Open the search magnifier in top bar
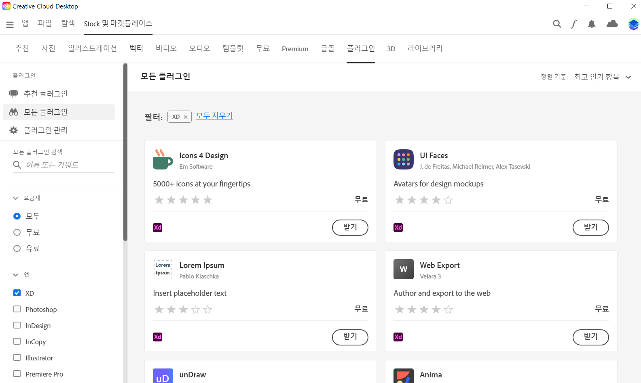Viewport: 641px width, 383px height. pyautogui.click(x=557, y=24)
